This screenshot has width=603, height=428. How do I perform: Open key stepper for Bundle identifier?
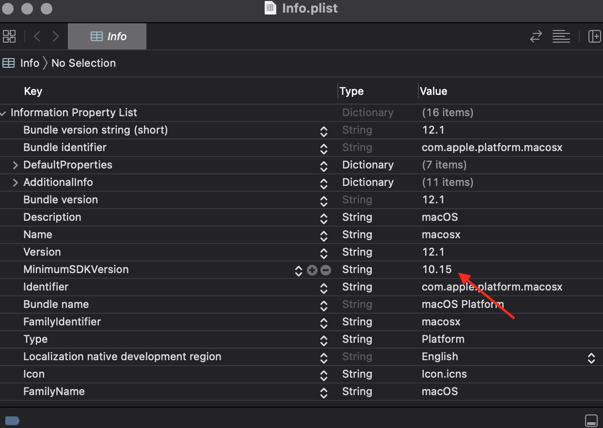click(x=324, y=148)
